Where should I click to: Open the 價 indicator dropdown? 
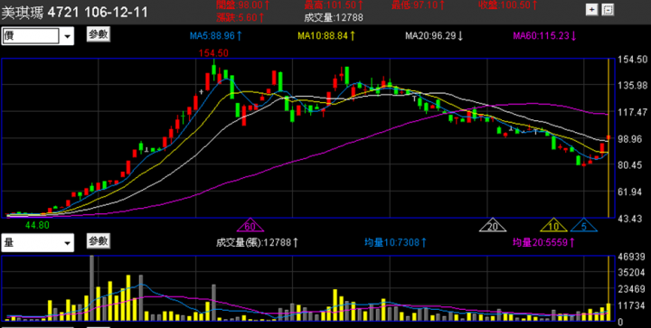pyautogui.click(x=67, y=36)
